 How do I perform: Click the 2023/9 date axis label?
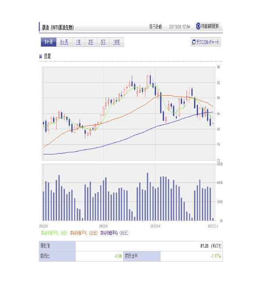pyautogui.click(x=103, y=226)
